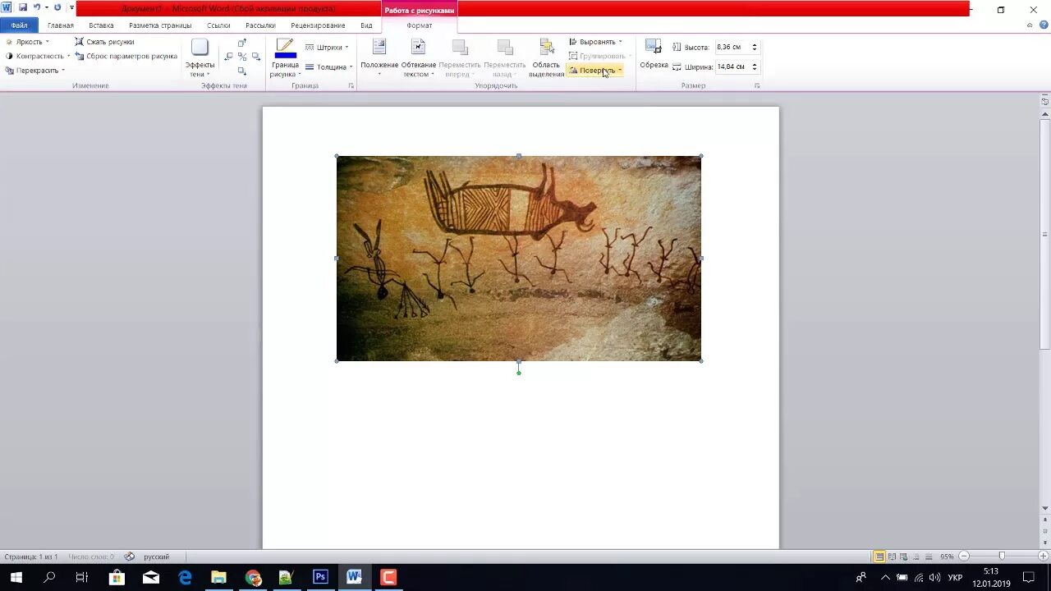Viewport: 1051px width, 591px height.
Task: Switch to the Вставка tab
Action: 101,25
